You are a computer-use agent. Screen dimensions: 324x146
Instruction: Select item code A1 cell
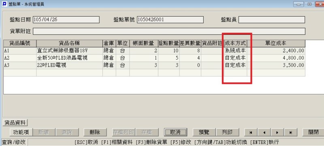click(x=20, y=51)
